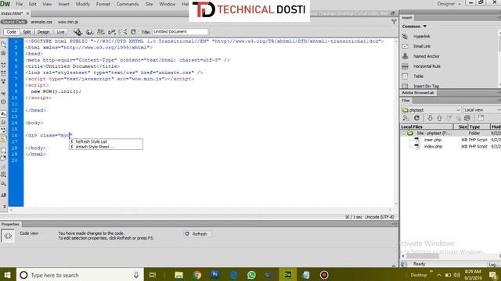Viewport: 501px width, 281px height.
Task: Insert a Table from Insert panel
Action: (x=418, y=76)
